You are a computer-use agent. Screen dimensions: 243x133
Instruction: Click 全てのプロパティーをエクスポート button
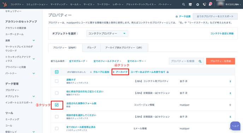pos(215,17)
